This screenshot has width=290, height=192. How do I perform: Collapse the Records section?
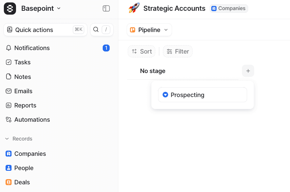[7, 139]
